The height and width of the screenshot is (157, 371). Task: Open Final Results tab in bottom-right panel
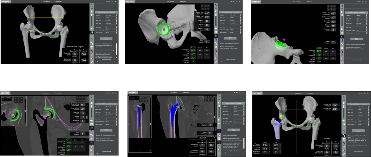[311, 93]
